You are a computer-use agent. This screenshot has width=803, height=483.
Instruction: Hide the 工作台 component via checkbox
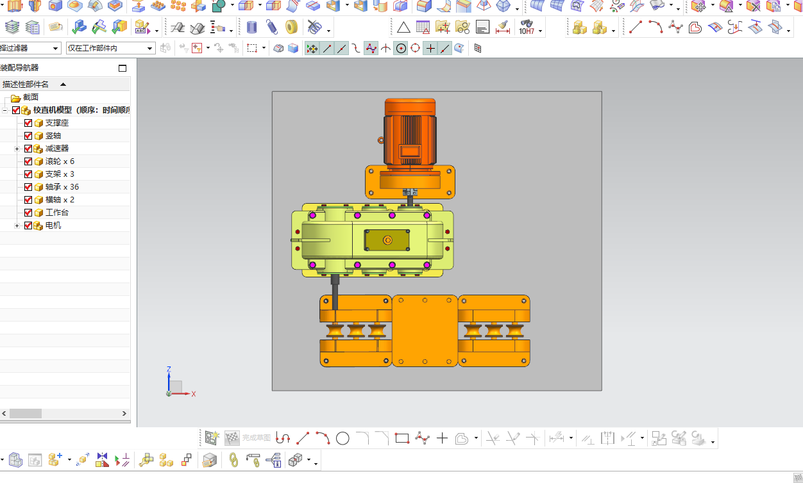[28, 213]
